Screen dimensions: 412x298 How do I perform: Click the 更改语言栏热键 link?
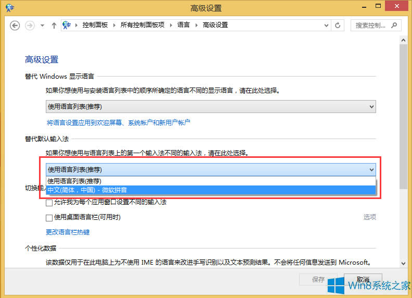coord(68,232)
